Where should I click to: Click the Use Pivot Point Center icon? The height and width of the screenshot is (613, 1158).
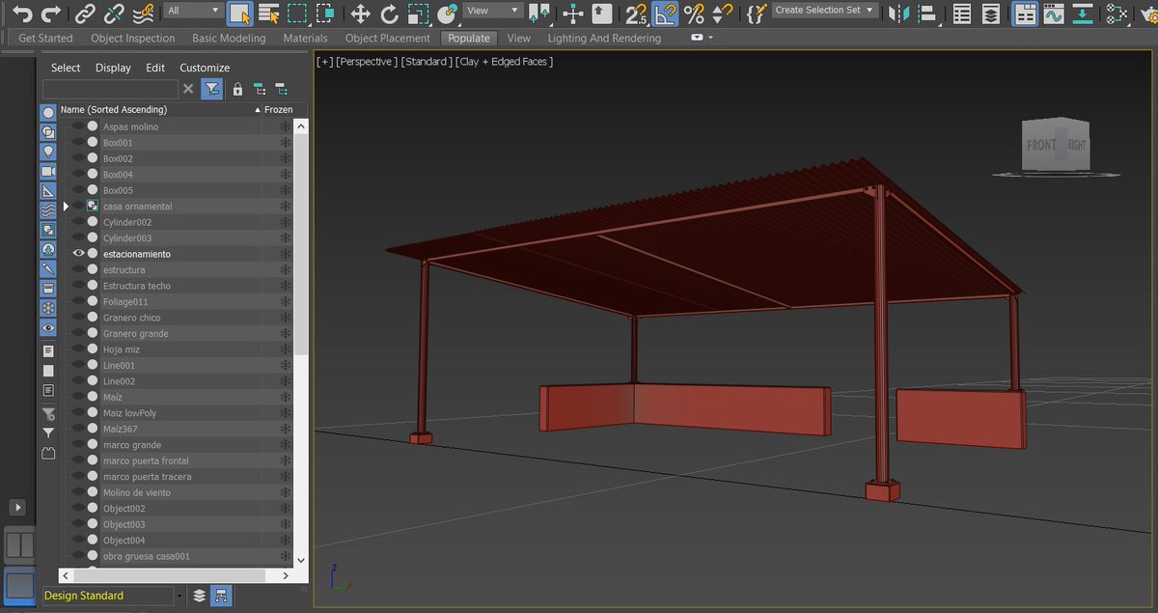pos(540,14)
